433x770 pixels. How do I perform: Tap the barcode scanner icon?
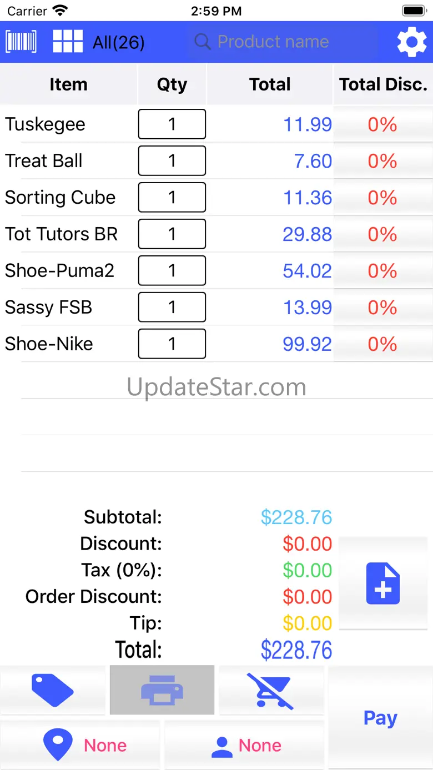point(21,42)
